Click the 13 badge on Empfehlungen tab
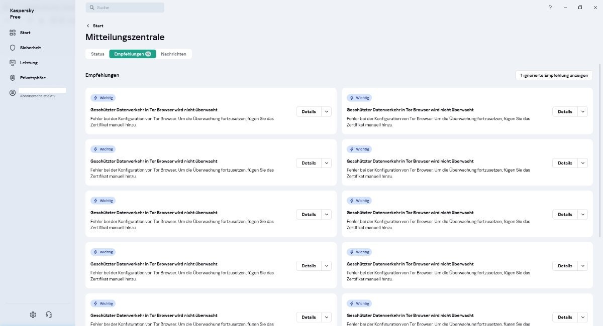 click(x=148, y=54)
